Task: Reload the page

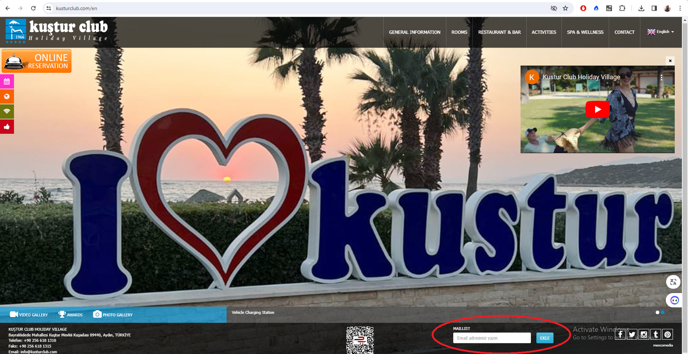Action: [33, 8]
